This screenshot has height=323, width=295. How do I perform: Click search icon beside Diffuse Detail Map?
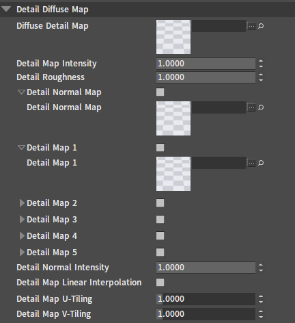pos(261,26)
